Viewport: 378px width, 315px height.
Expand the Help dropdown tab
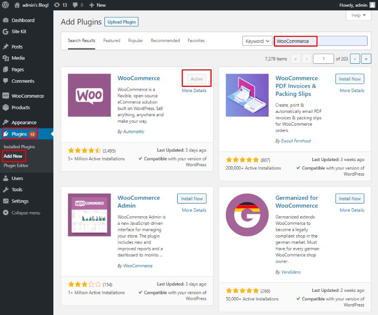359,16
